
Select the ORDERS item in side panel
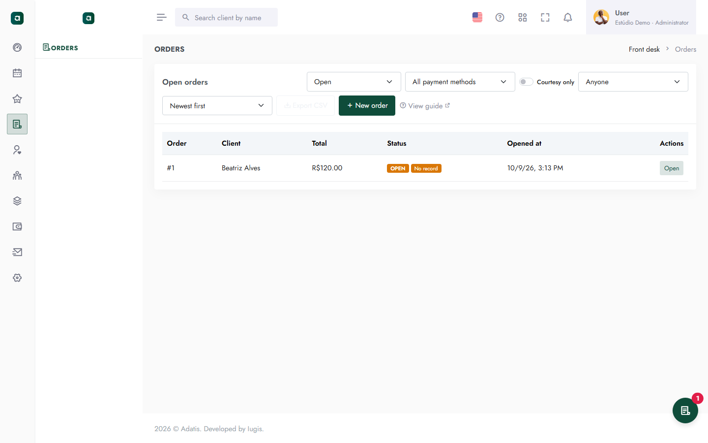(60, 48)
